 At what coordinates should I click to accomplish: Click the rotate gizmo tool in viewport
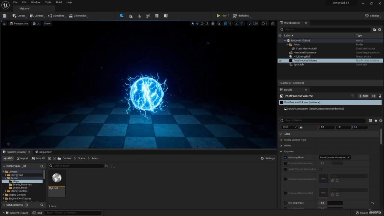click(202, 23)
